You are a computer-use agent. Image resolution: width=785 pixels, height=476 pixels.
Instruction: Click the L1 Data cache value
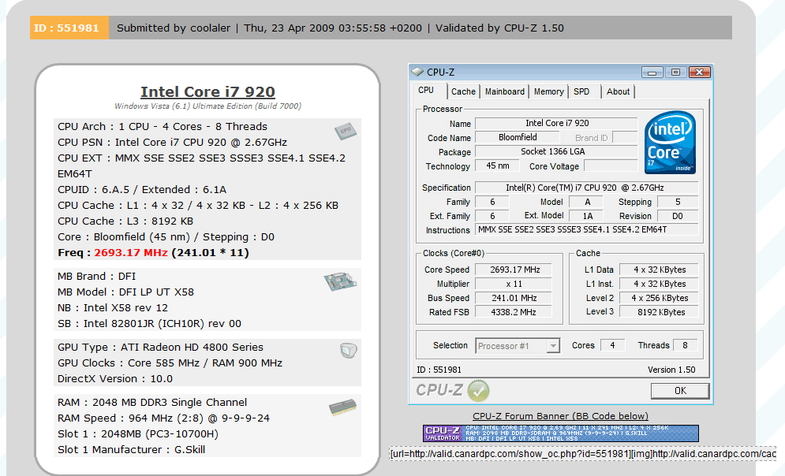[x=660, y=270]
